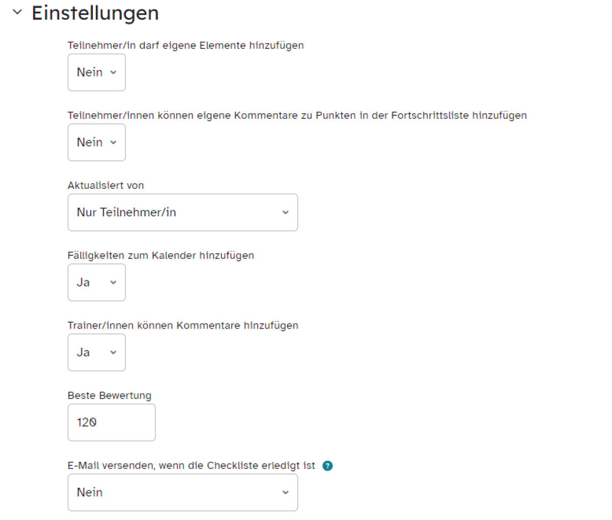
Task: Click the 'Trainer/innen können Kommentare hinzufügen' label
Action: 183,325
